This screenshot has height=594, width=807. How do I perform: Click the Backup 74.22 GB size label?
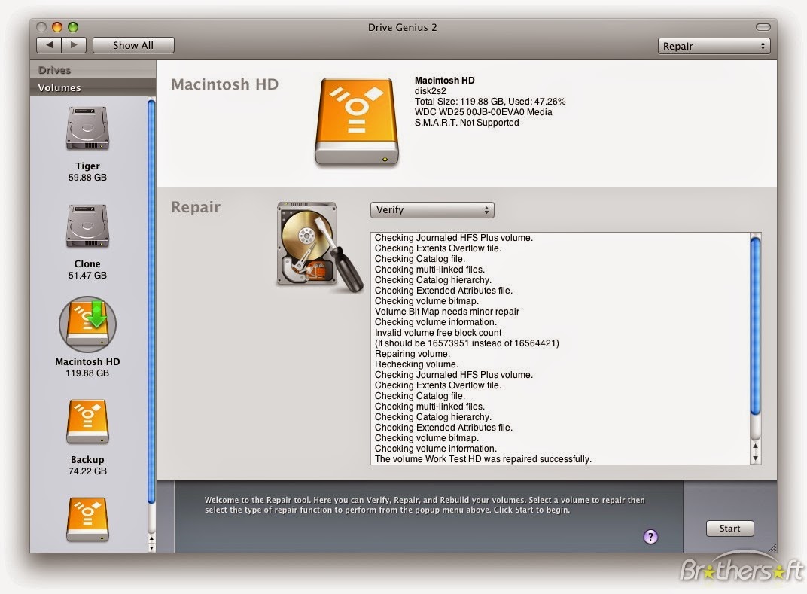(87, 471)
